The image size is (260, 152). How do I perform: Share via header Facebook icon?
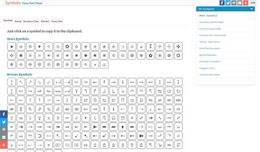tap(222, 3)
